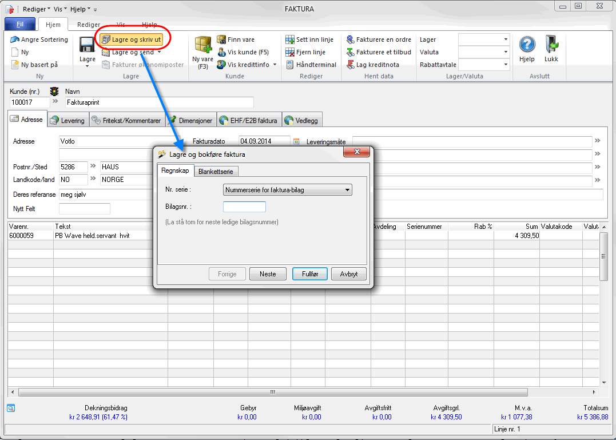Open Ny vare (F3) icon
616x440 pixels.
203,45
